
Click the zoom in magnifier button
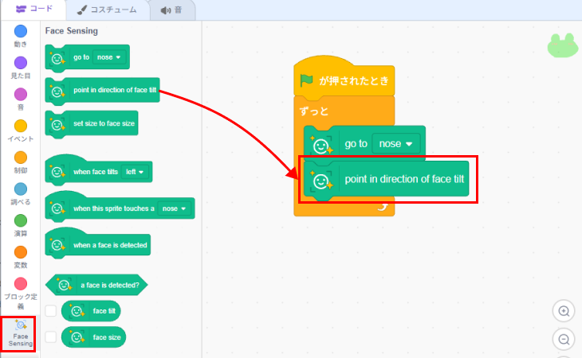click(x=564, y=311)
